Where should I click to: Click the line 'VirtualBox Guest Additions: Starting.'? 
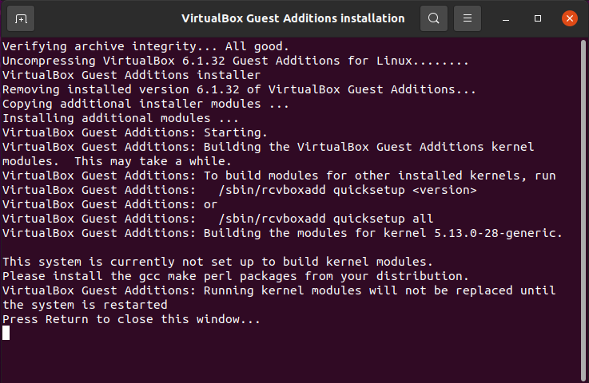pos(135,132)
